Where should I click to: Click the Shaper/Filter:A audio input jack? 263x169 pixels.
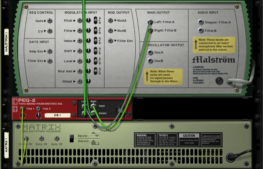click(201, 22)
